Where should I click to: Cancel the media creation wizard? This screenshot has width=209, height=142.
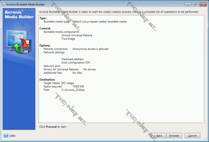tap(192, 135)
